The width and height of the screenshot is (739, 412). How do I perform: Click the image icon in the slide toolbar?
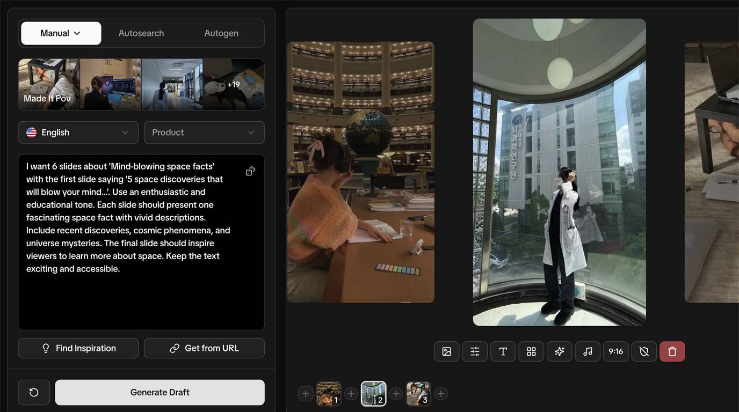click(446, 351)
